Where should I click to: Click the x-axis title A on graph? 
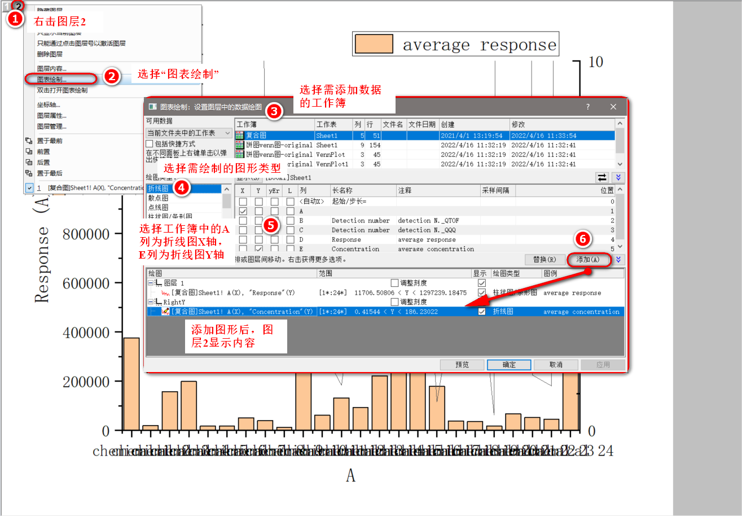pos(350,476)
